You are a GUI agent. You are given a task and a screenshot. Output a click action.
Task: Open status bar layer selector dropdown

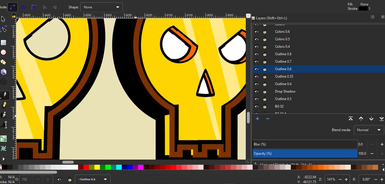click(93, 179)
